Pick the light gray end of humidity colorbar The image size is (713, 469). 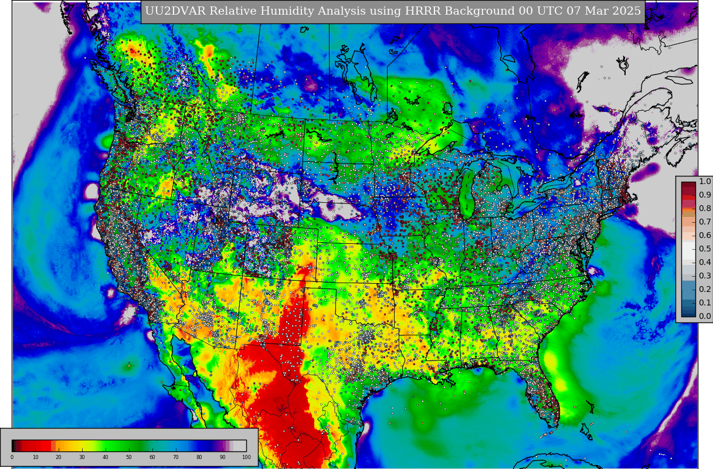pos(240,446)
